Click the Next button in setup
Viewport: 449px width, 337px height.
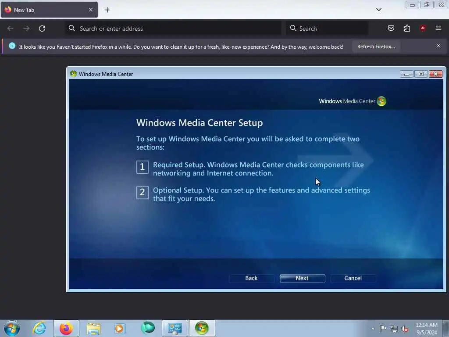pos(302,278)
